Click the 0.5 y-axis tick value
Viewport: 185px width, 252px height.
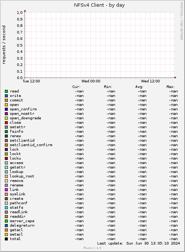[x=20, y=45]
